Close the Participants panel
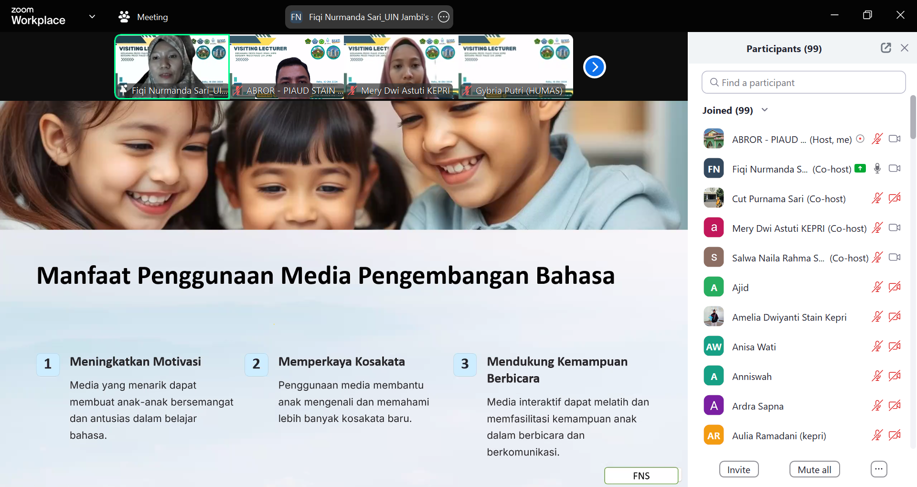The image size is (917, 487). (x=905, y=48)
